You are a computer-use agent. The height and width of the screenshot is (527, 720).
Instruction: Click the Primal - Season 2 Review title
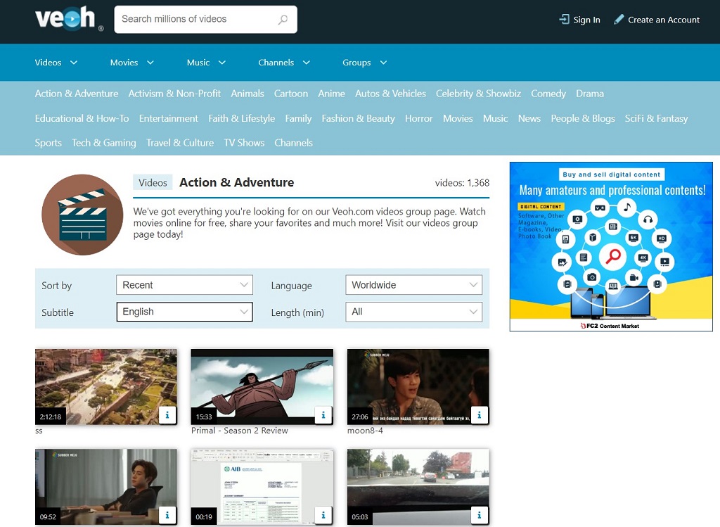tap(240, 431)
